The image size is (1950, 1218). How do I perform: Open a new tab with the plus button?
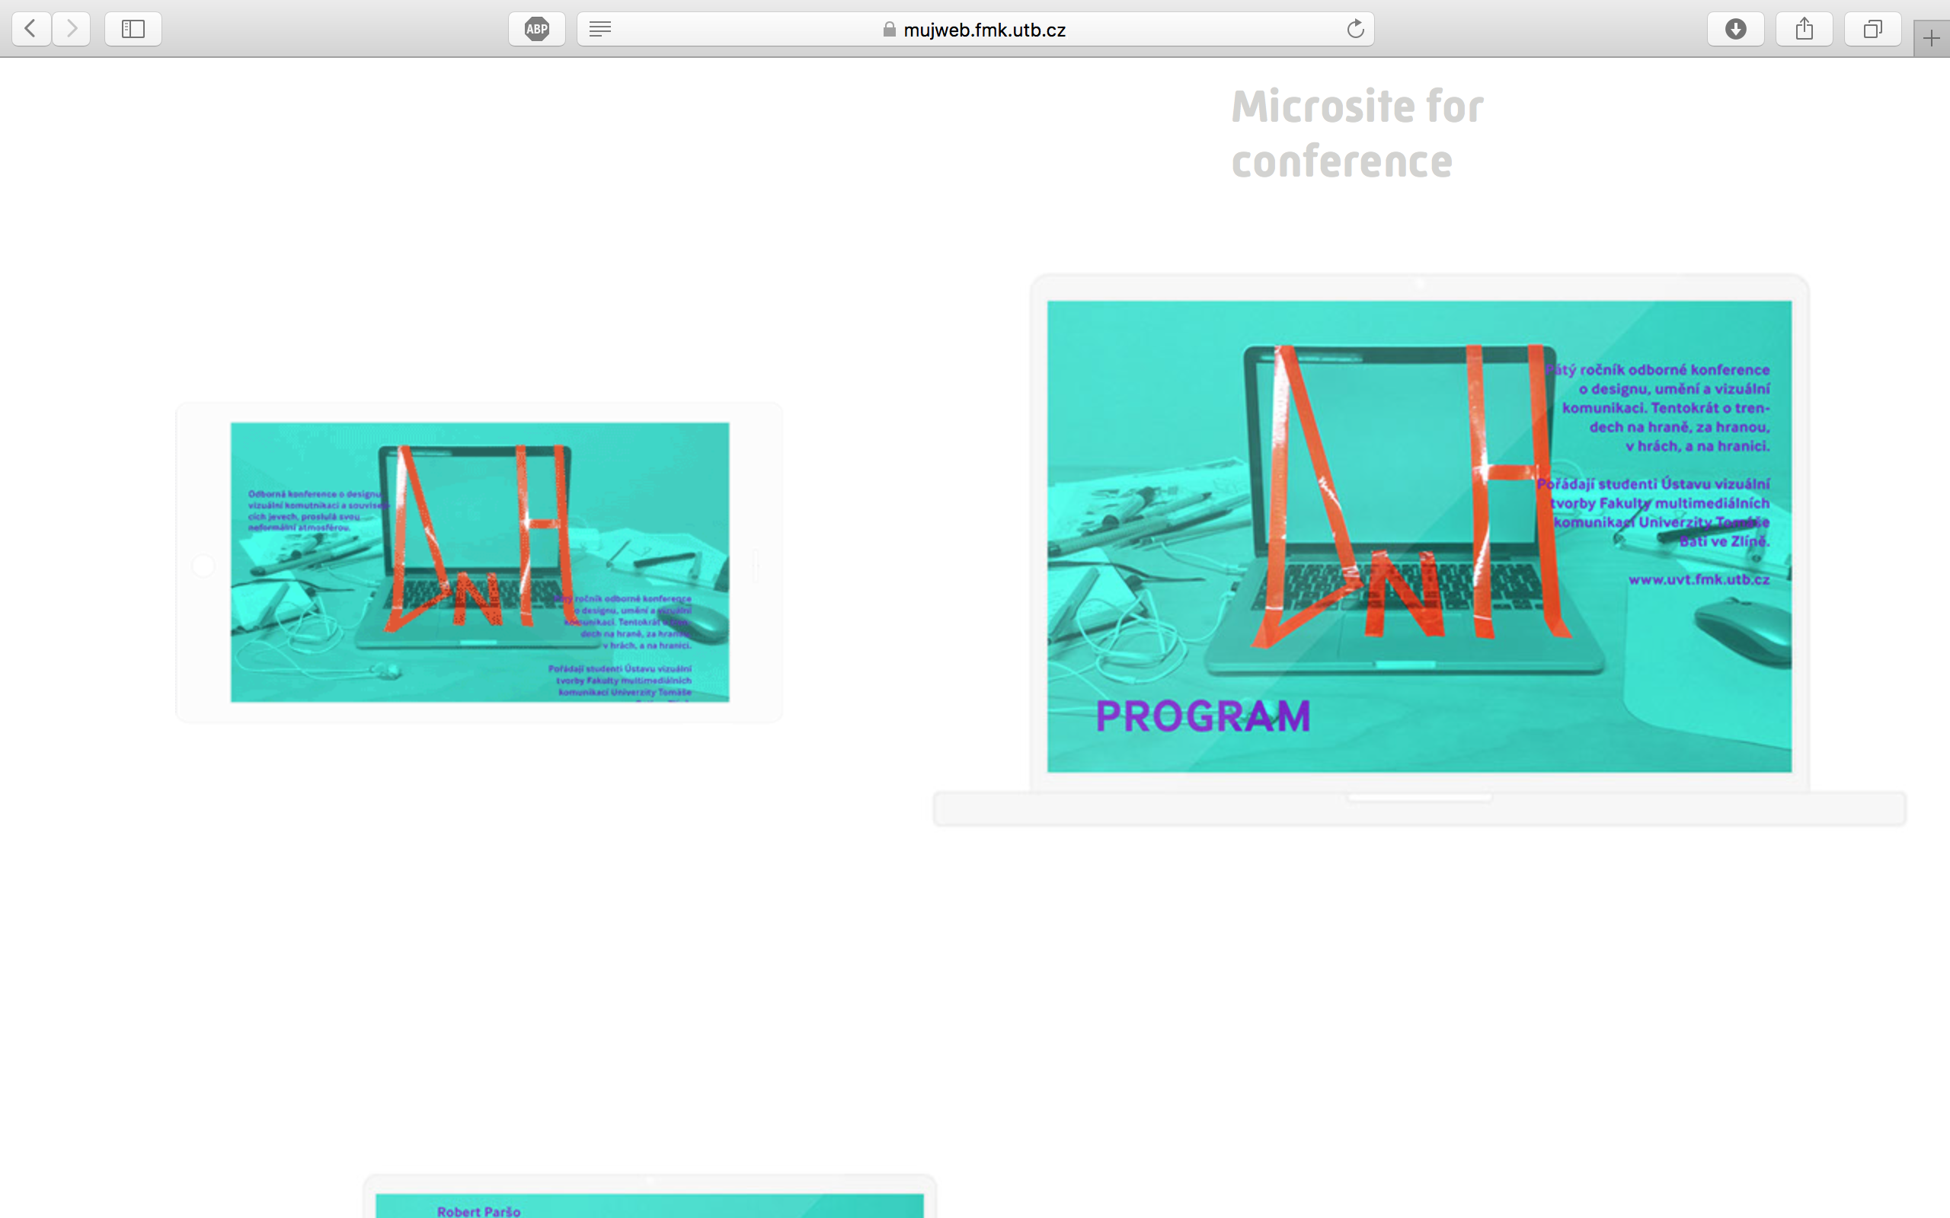[1931, 38]
